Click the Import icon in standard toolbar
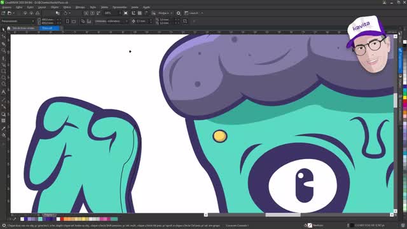Image resolution: width=407 pixels, height=229 pixels. pos(86,13)
